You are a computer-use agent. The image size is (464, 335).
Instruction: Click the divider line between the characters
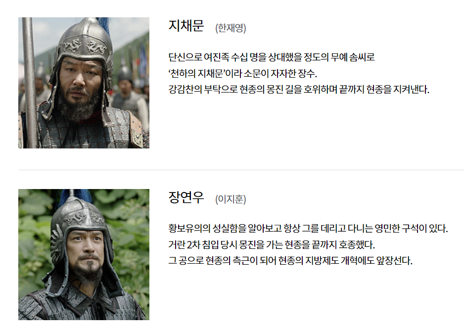[241, 170]
